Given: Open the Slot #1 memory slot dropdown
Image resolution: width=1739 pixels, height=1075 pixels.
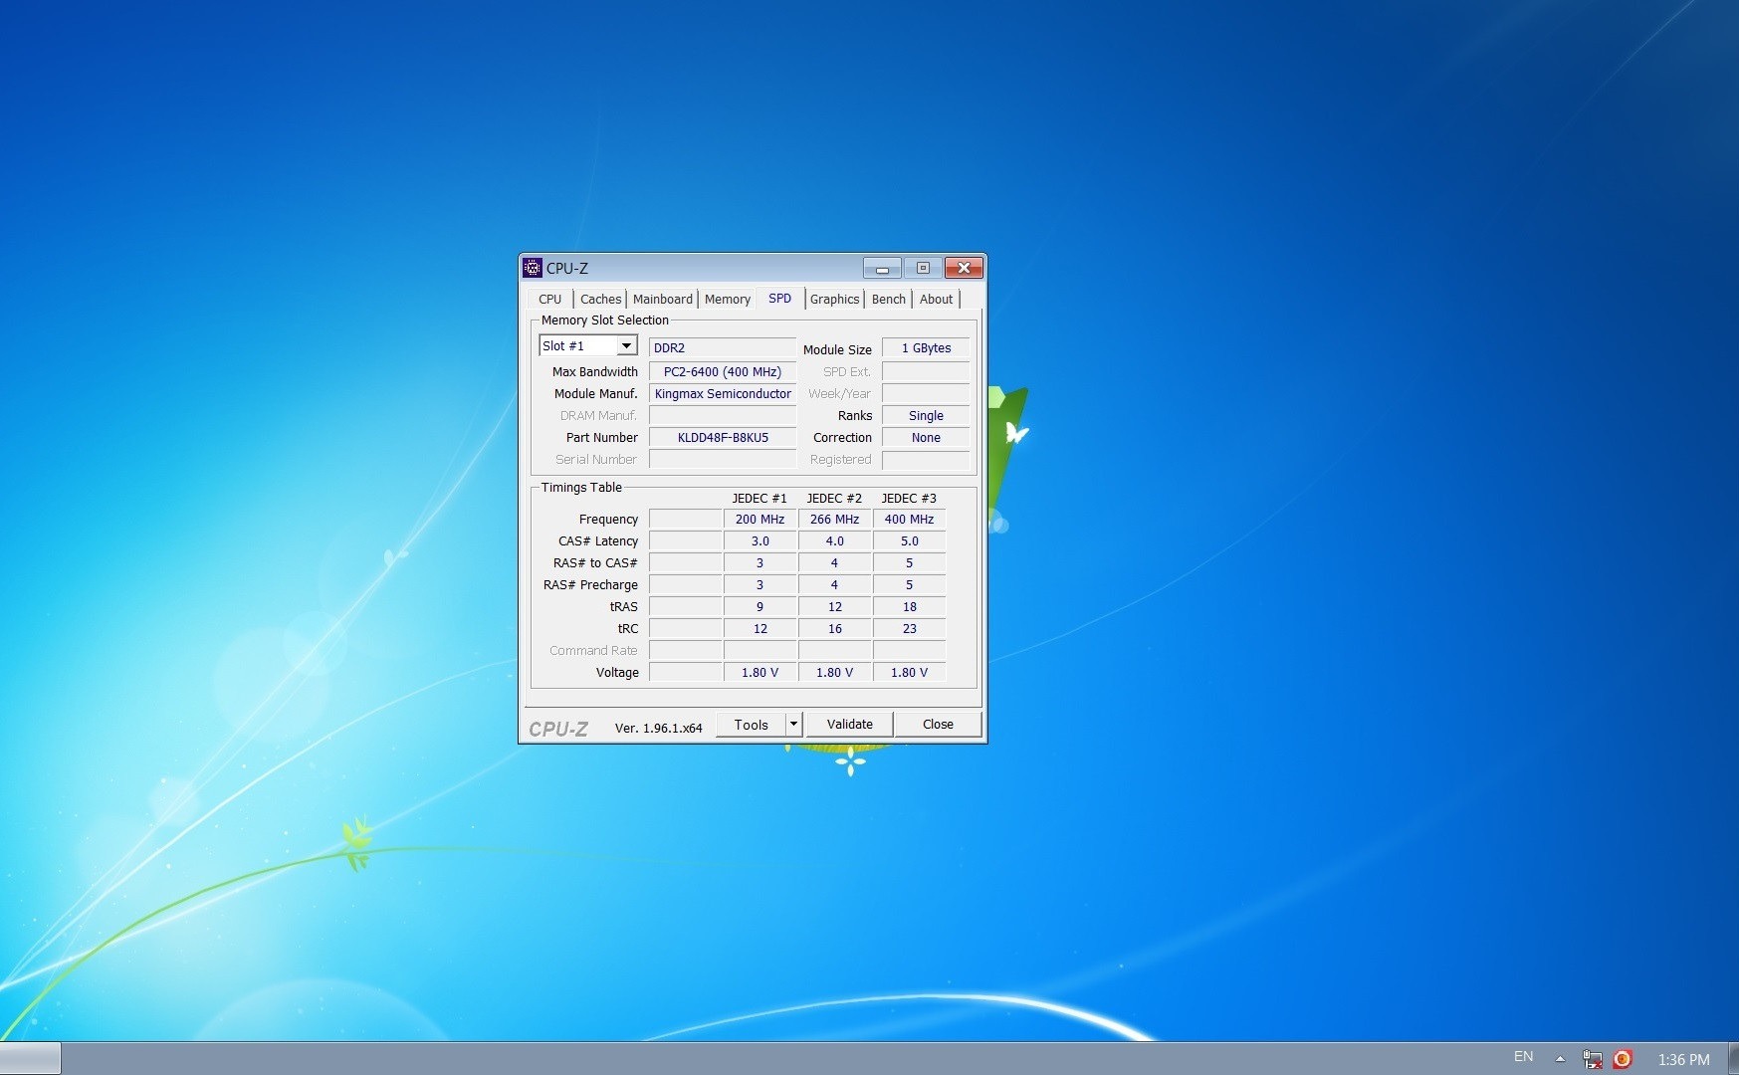Looking at the screenshot, I should (626, 345).
